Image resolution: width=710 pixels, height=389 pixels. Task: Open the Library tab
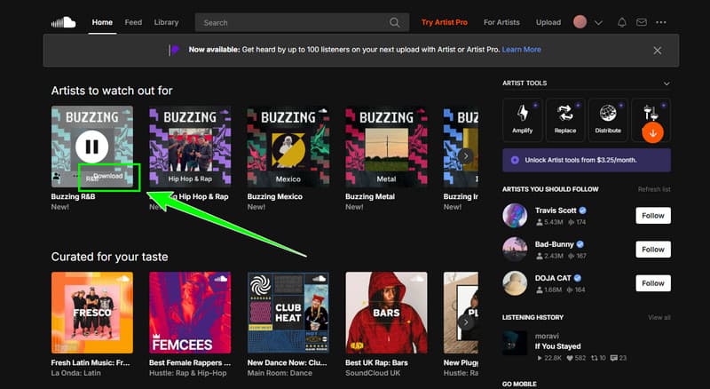166,22
